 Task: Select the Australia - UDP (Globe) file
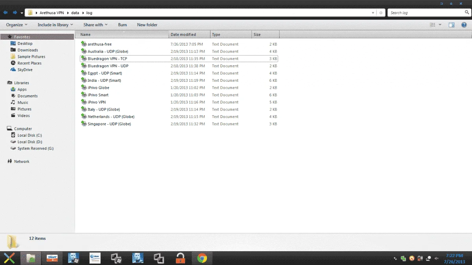(108, 52)
